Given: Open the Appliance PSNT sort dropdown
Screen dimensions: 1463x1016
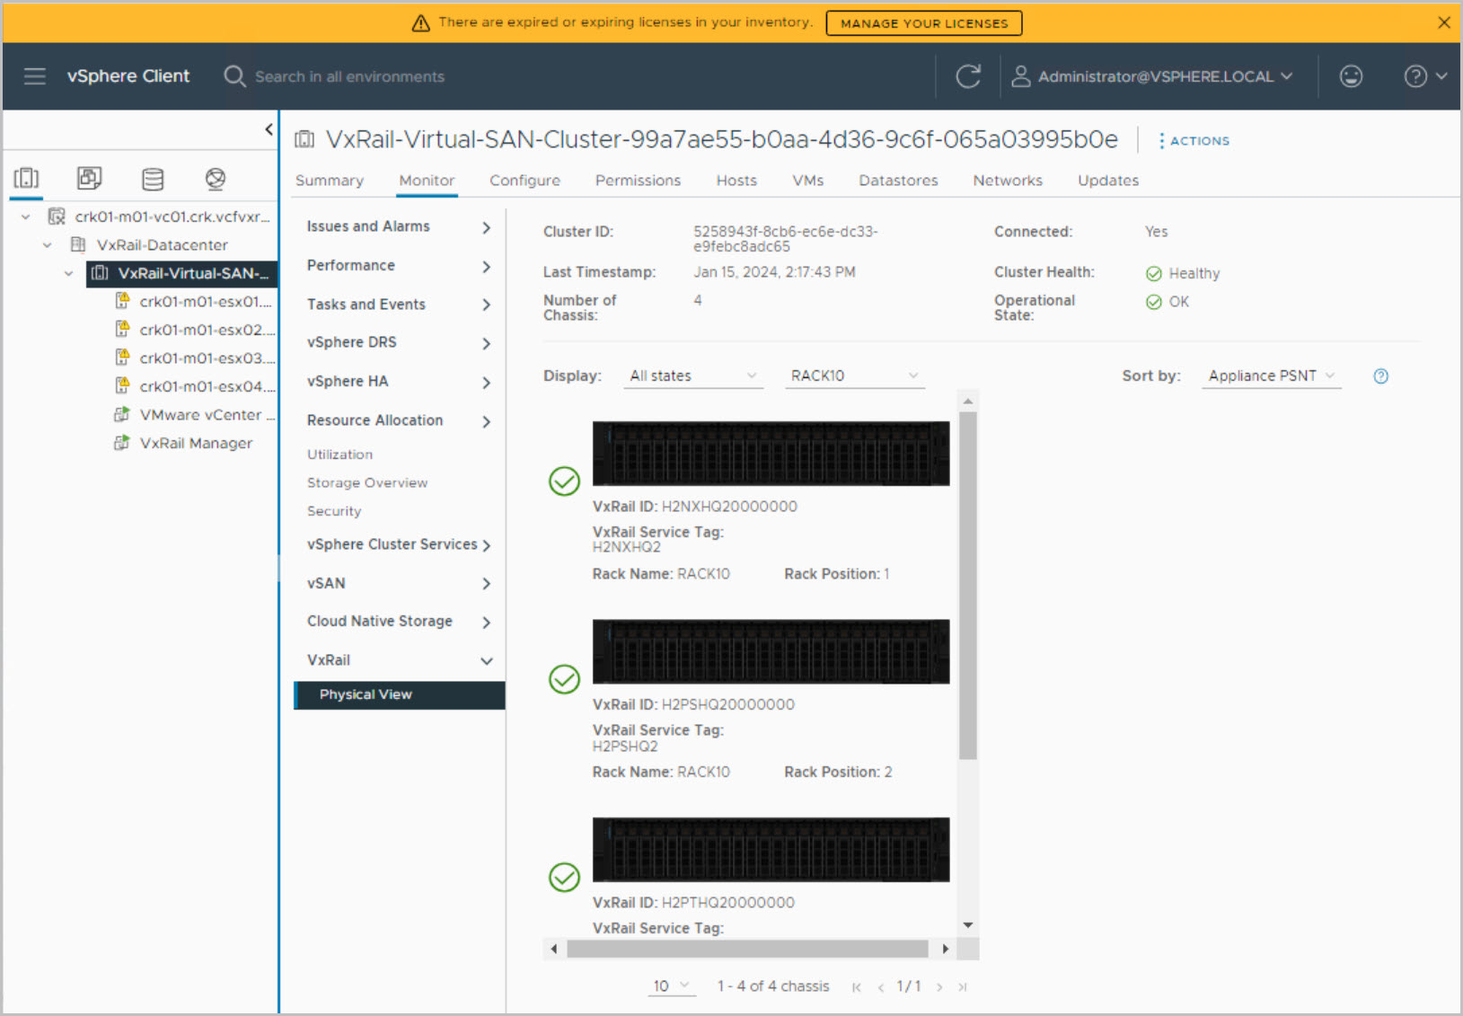Looking at the screenshot, I should pyautogui.click(x=1270, y=376).
